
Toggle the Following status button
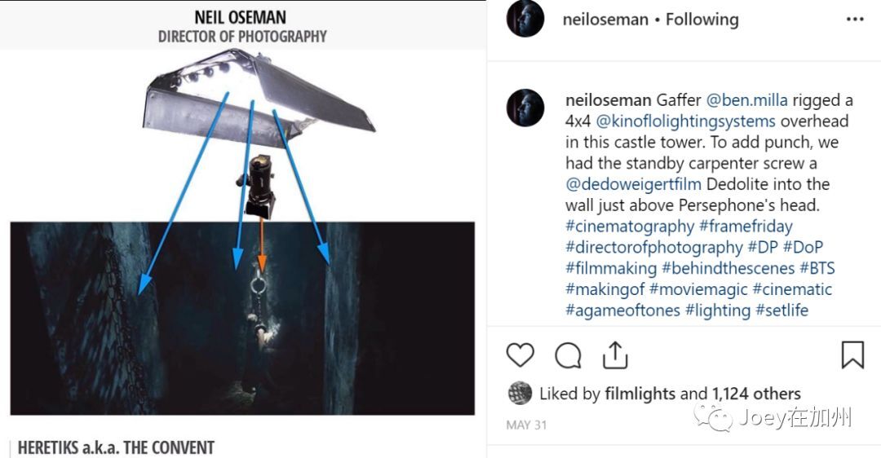click(702, 20)
